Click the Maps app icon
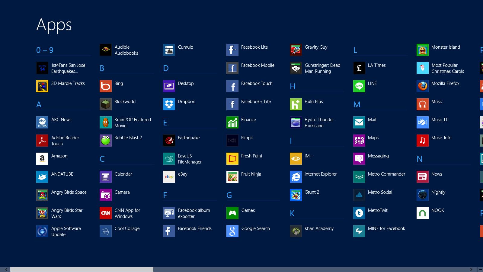Viewport: 483px width, 272px height. (x=359, y=141)
